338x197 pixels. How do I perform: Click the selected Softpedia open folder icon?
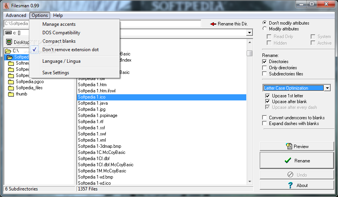click(10, 57)
